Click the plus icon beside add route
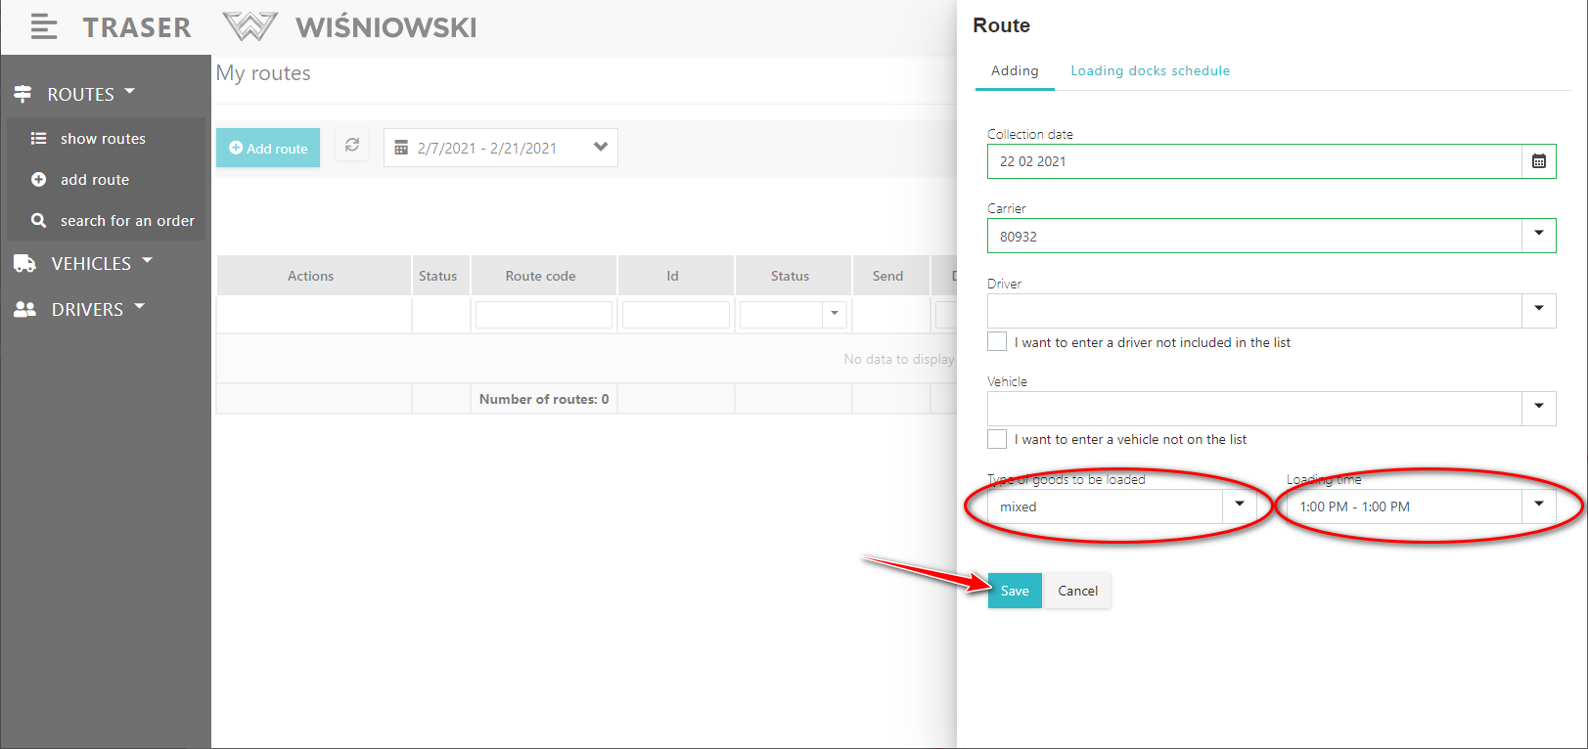 click(39, 180)
